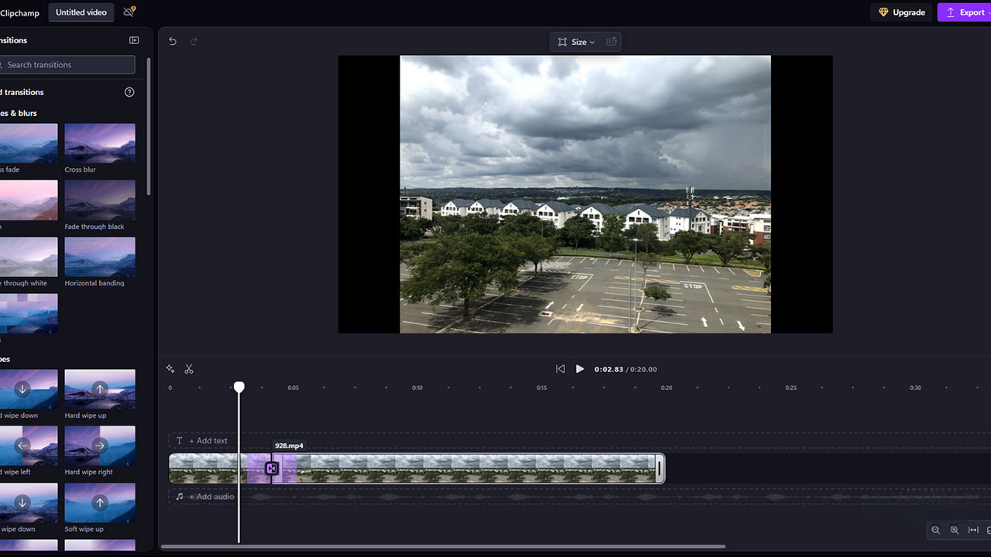Click the 0:20 mark on timeline ruler
The height and width of the screenshot is (557, 991).
click(x=667, y=388)
